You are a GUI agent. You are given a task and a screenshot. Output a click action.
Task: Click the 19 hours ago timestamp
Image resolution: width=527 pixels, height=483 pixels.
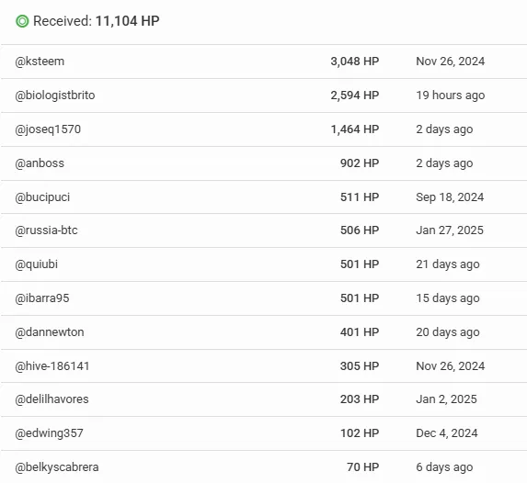point(451,95)
